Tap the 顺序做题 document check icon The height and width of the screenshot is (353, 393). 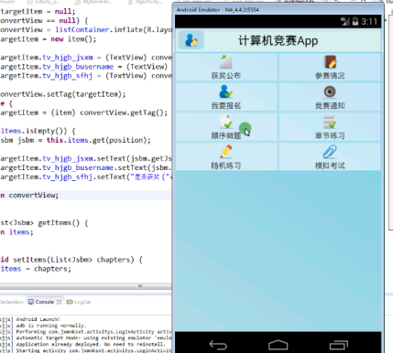click(226, 122)
